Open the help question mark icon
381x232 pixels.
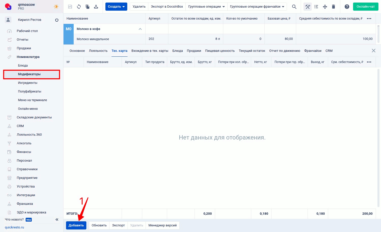point(347,7)
